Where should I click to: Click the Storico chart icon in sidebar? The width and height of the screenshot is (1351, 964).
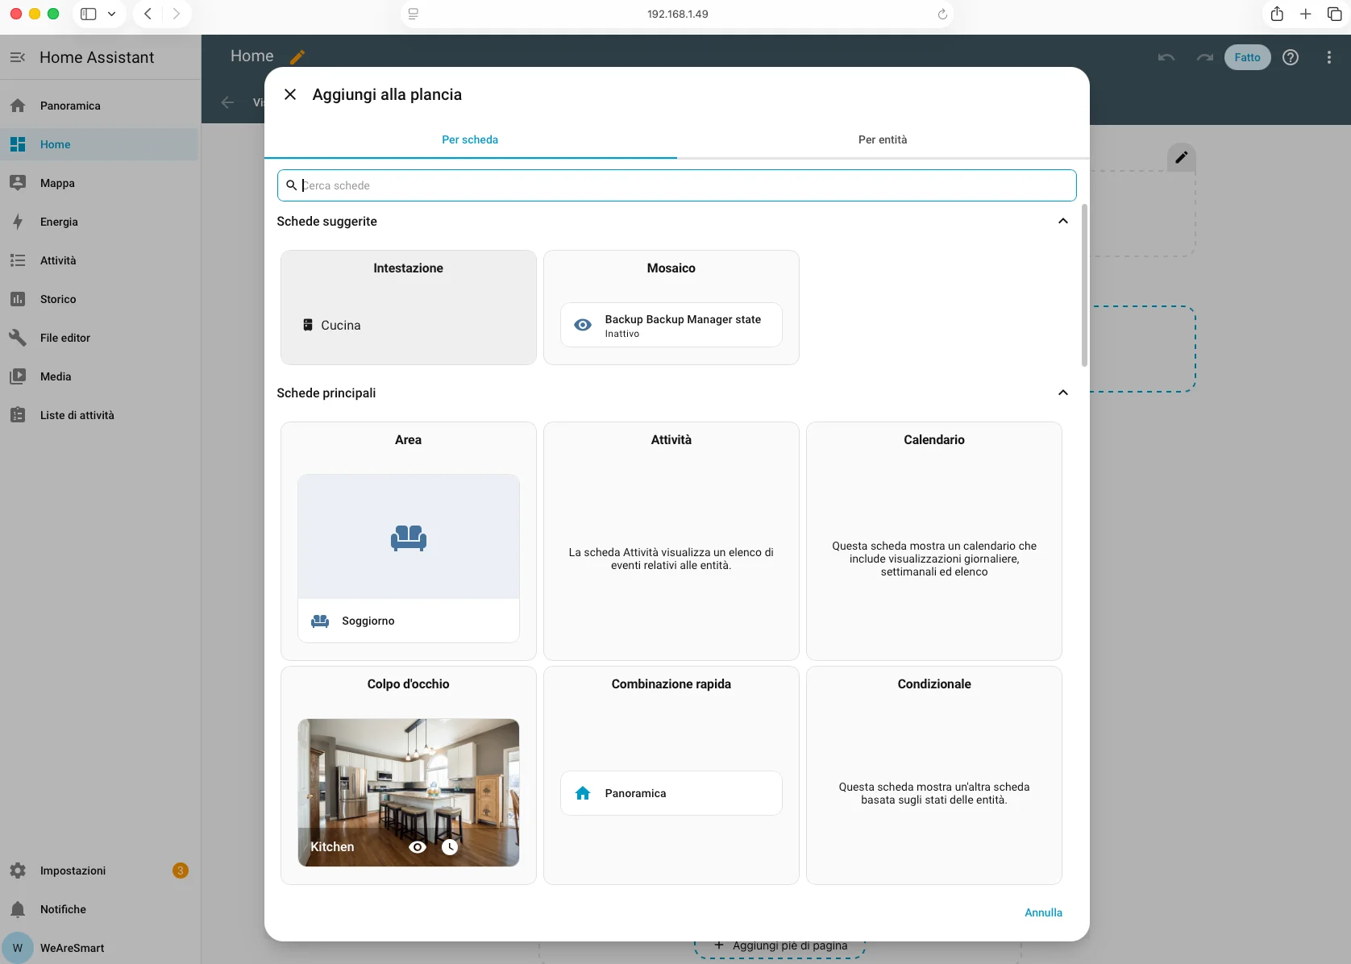point(18,299)
